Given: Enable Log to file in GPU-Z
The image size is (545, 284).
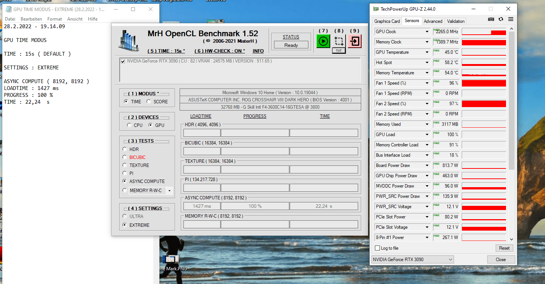Looking at the screenshot, I should (378, 248).
